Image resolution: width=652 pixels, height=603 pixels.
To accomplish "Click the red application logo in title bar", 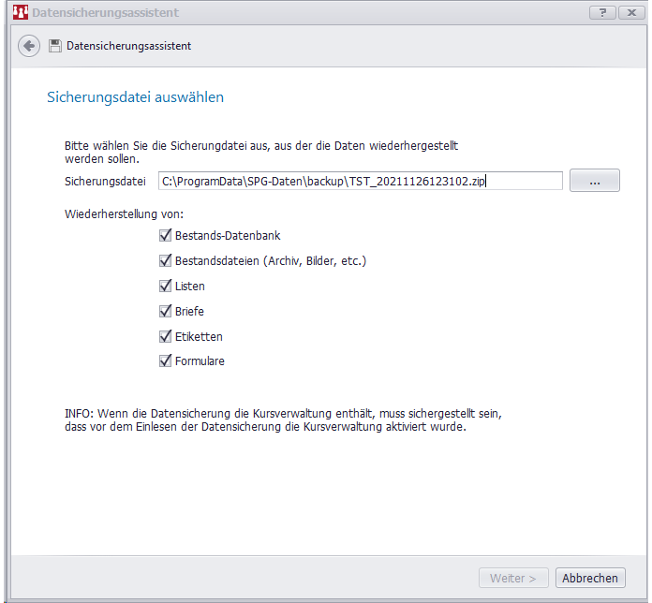I will (18, 13).
